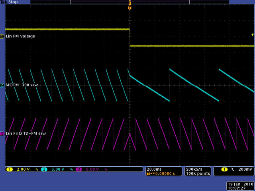Click the '0.00000 s' trigger delay readout
Image resolution: width=255 pixels, height=191 pixels.
click(x=165, y=173)
